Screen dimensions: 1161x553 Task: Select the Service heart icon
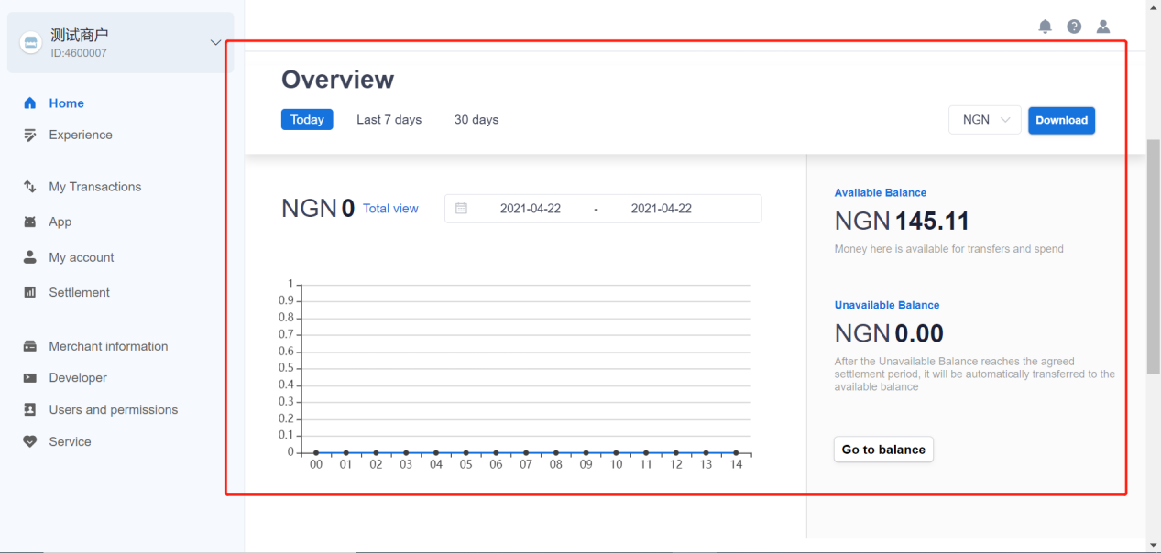(x=30, y=441)
